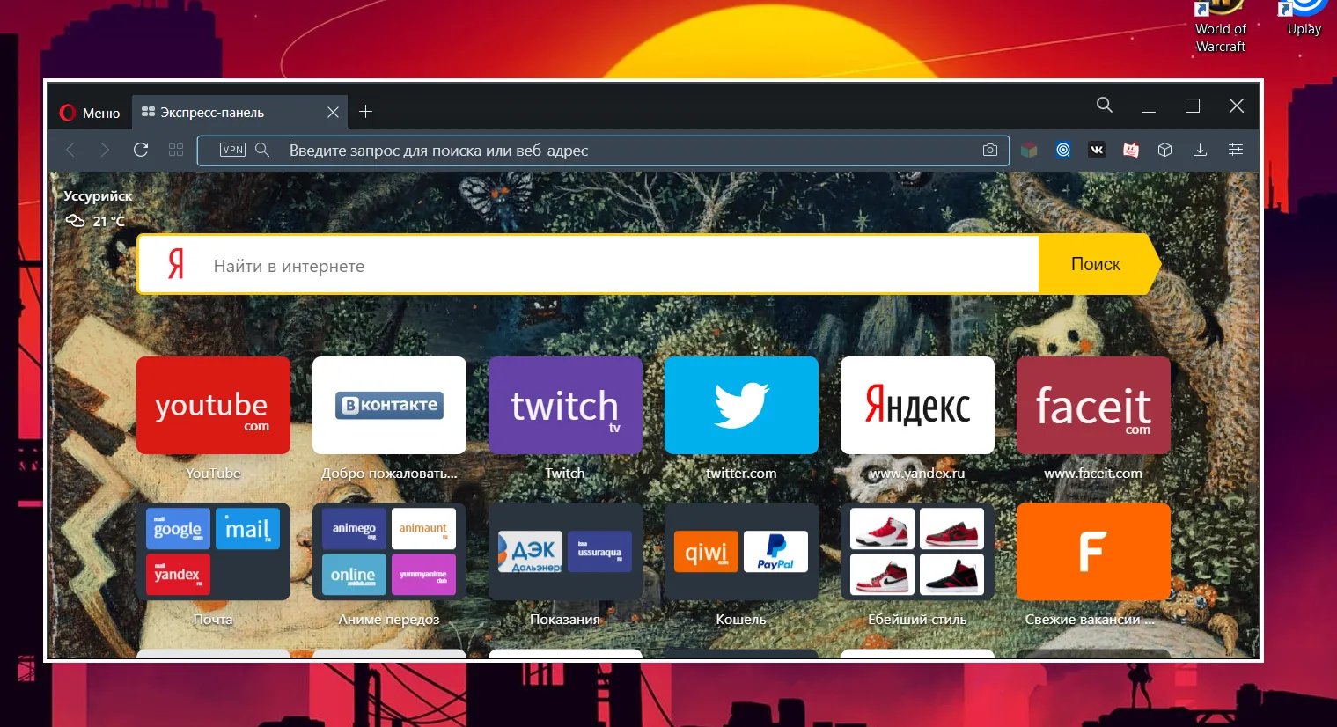Open the outlined cube extensions icon
Screen dimensions: 1337x727
click(x=1165, y=150)
